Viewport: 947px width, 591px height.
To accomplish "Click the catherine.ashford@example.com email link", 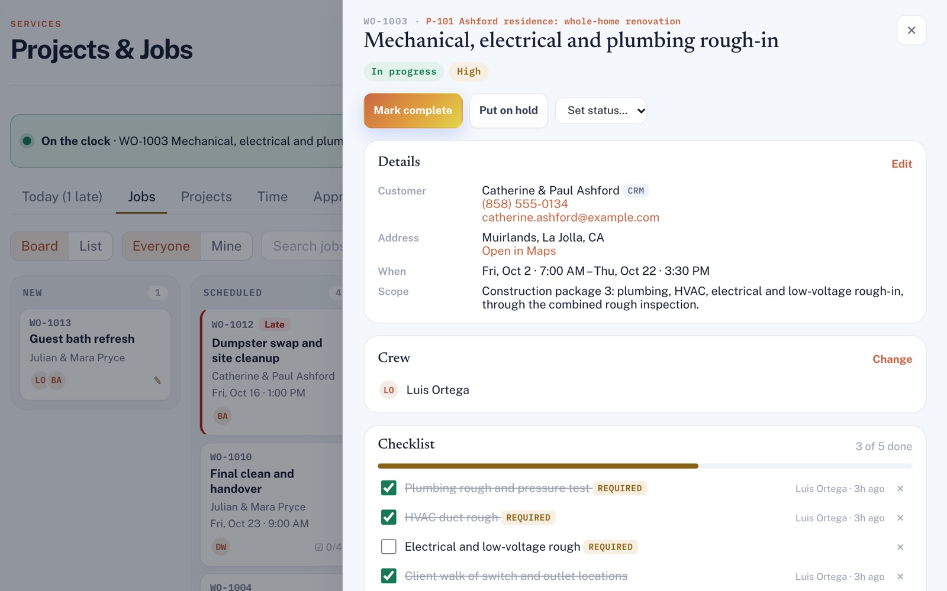I will (x=571, y=217).
